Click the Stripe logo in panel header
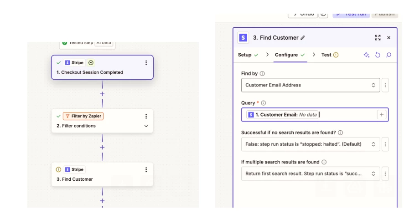This screenshot has height=214, width=404. pyautogui.click(x=243, y=37)
